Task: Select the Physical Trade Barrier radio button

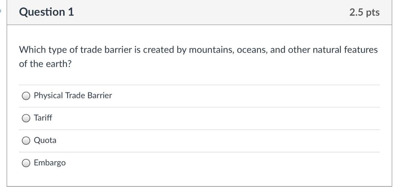Action: (26, 96)
